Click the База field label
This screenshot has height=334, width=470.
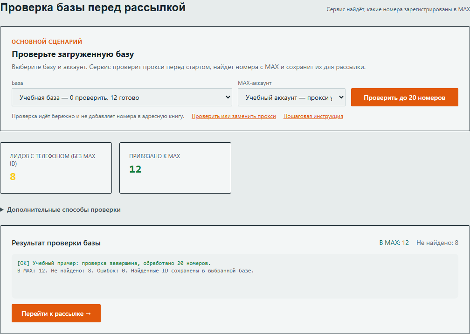[x=17, y=83]
